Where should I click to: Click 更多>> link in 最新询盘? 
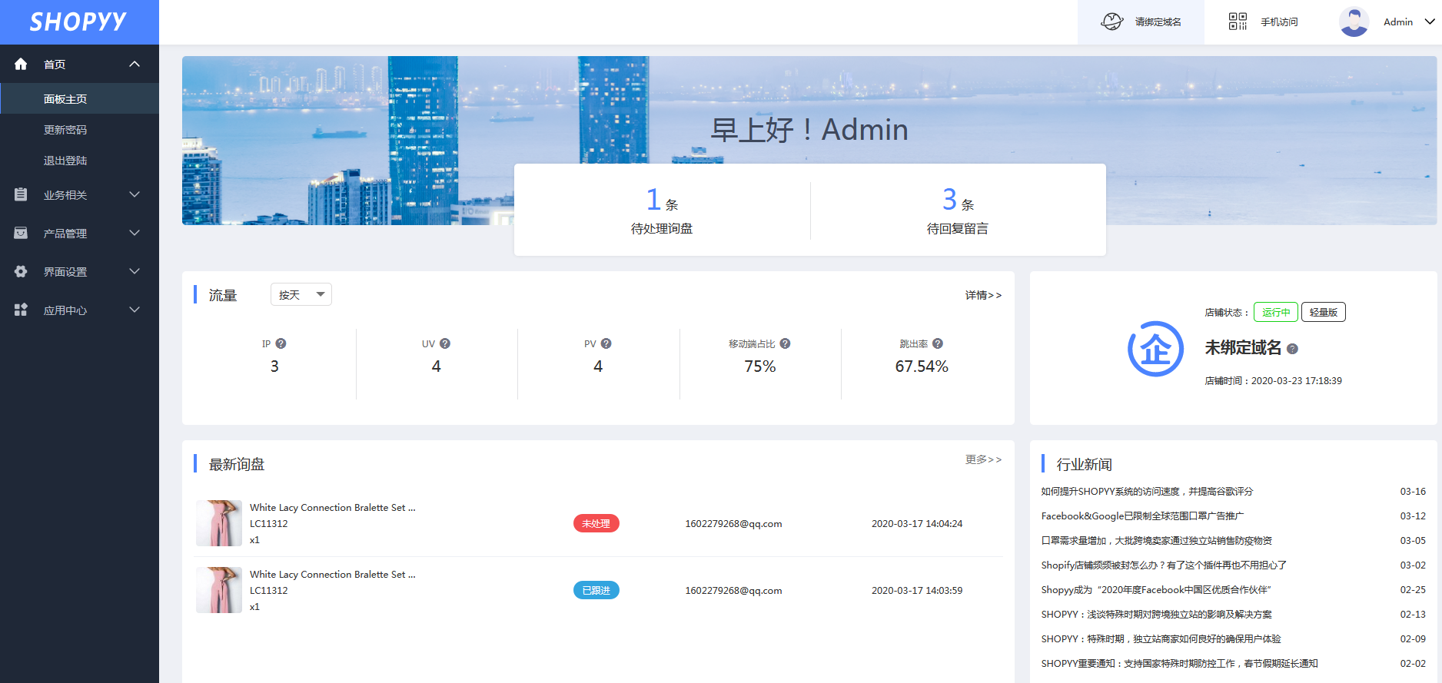[983, 459]
